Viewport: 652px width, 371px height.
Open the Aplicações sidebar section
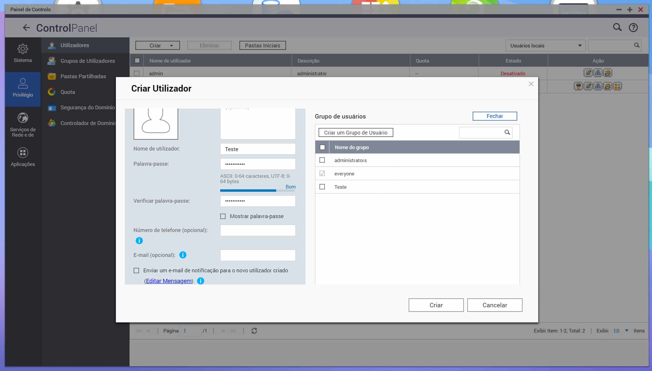point(23,157)
